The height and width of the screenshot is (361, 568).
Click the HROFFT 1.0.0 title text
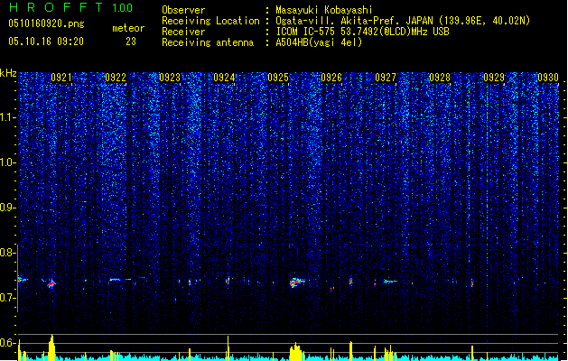pyautogui.click(x=71, y=7)
